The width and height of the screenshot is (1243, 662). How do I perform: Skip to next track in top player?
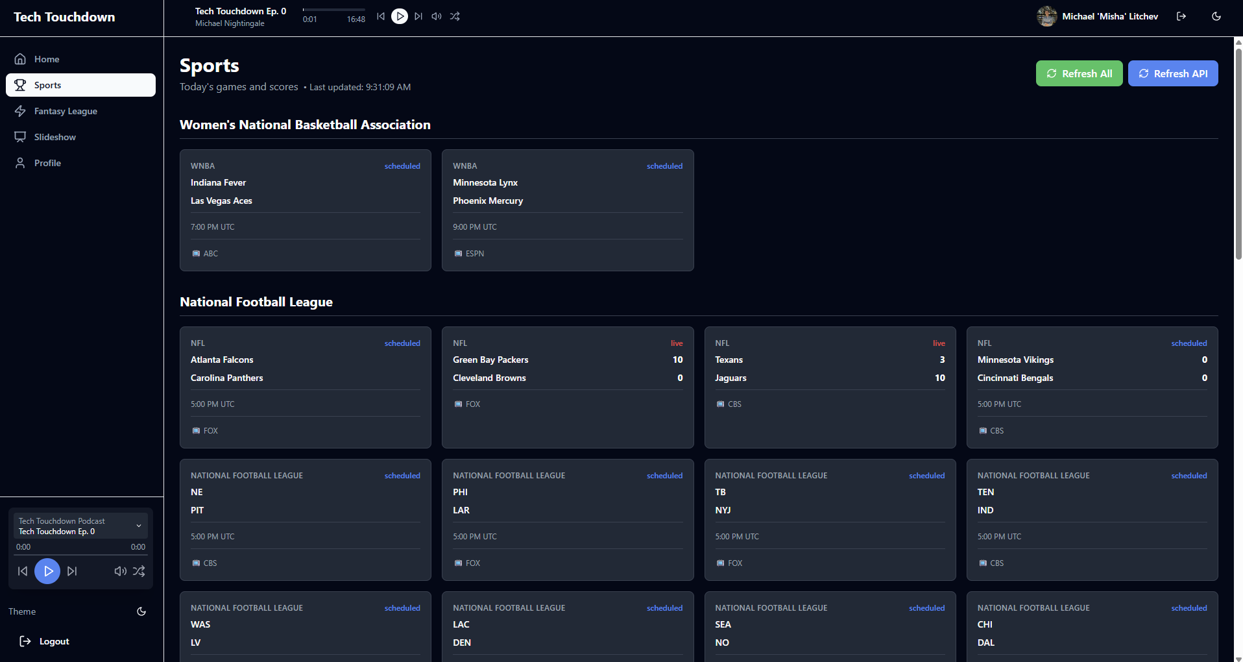[418, 16]
